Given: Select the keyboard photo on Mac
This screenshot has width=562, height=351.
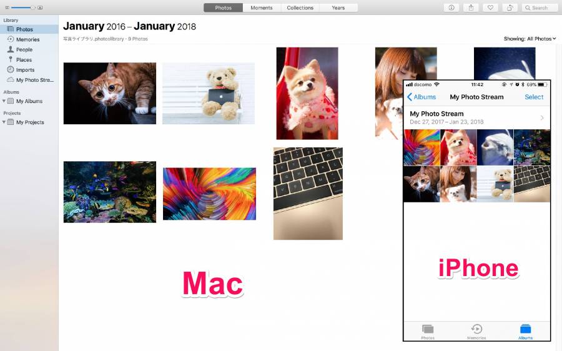Looking at the screenshot, I should pos(308,194).
